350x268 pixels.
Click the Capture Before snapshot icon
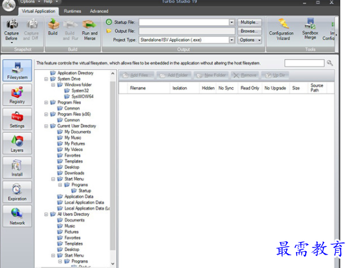tap(12, 24)
